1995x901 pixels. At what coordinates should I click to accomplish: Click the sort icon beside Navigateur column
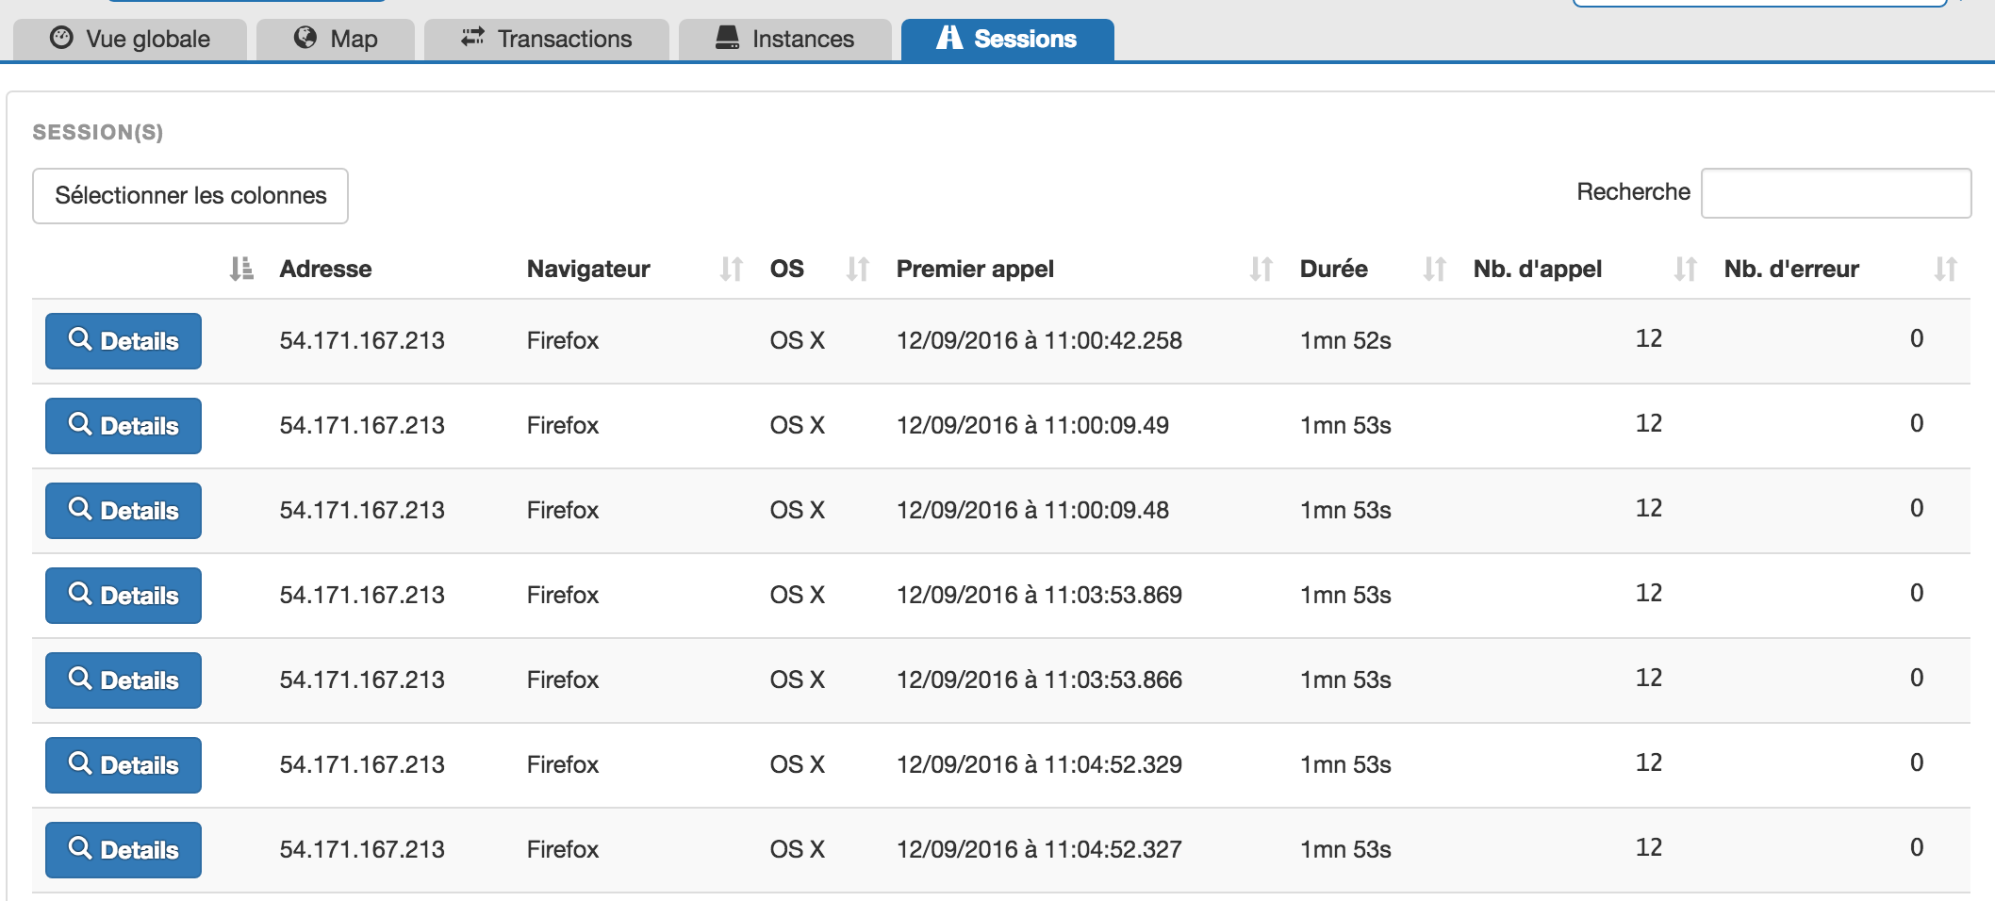pyautogui.click(x=731, y=270)
